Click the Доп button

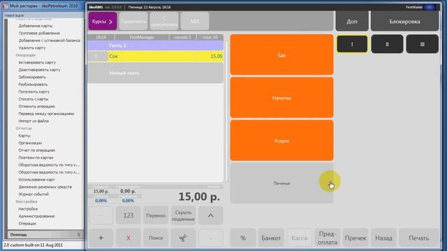coord(352,22)
